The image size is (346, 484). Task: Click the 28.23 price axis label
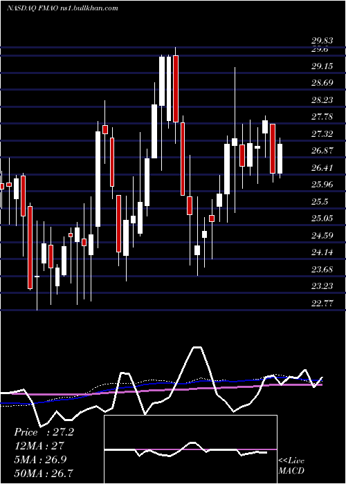[x=322, y=100]
